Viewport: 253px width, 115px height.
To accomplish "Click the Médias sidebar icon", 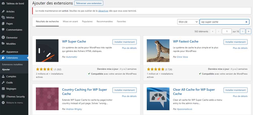I will click(3, 17).
